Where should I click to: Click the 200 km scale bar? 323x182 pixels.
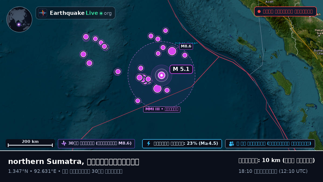(x=30, y=143)
